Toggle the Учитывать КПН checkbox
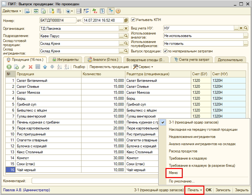The width and height of the screenshot is (252, 195). [133, 20]
